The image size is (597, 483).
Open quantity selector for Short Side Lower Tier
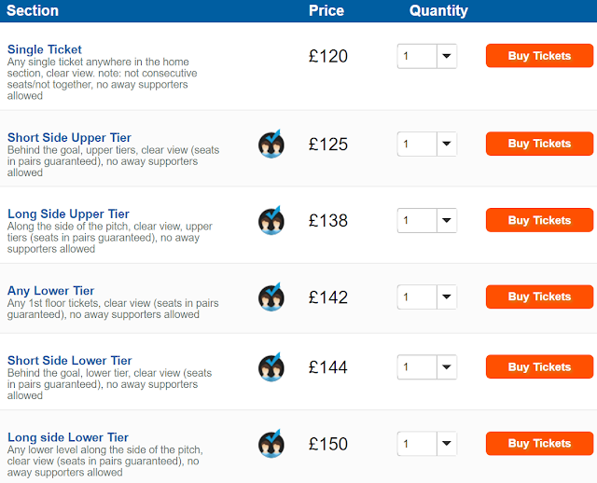pos(427,367)
